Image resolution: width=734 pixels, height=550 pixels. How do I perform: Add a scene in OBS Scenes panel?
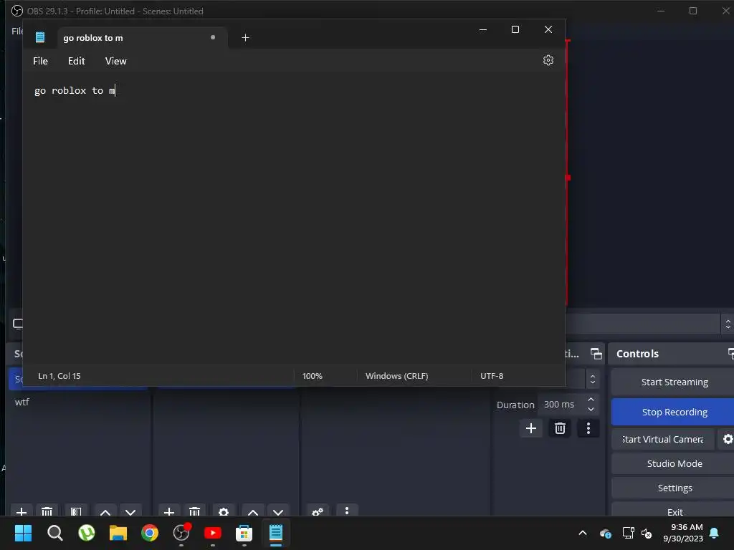tap(22, 511)
